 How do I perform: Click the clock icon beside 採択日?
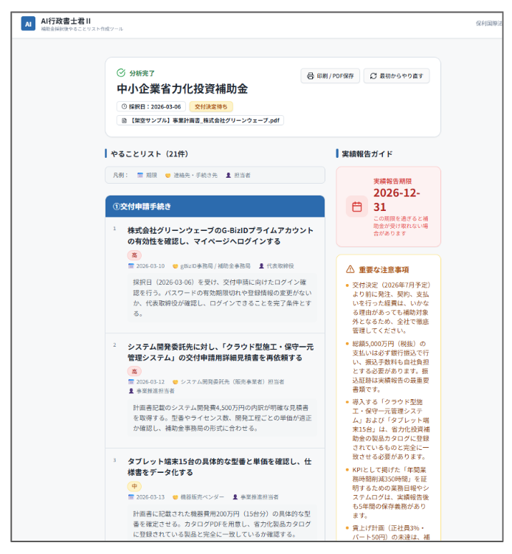click(124, 106)
